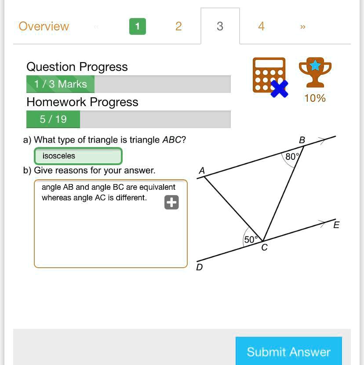The height and width of the screenshot is (365, 364).
Task: Open the trophy achievements icon
Action: coord(315,73)
